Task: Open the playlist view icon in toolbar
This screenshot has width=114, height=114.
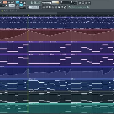Action: 44,7
